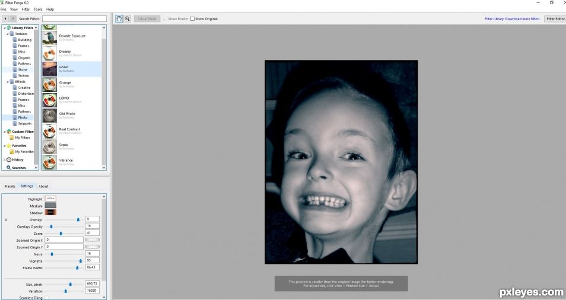Screen dimensions: 566x300
Task: Click the Overlays Opacity slider handle
Action: point(51,226)
